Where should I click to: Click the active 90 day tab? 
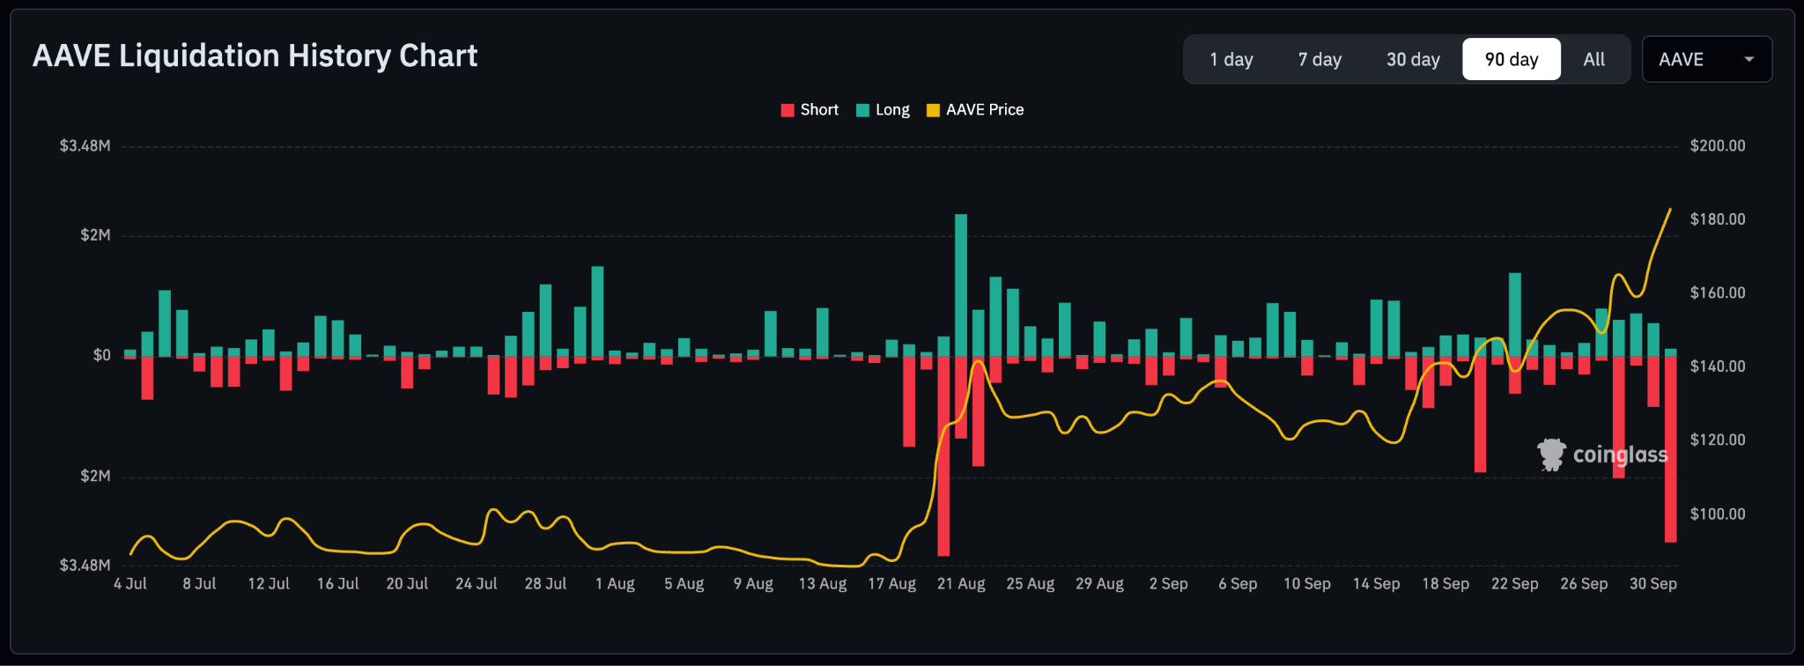1512,59
